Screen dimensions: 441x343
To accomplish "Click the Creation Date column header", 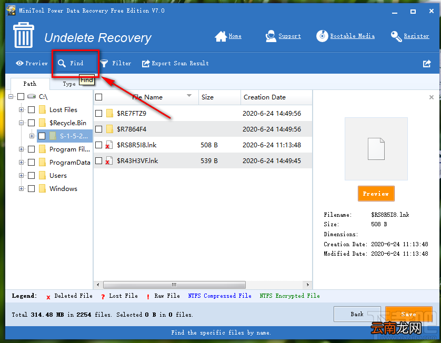I will pos(276,97).
